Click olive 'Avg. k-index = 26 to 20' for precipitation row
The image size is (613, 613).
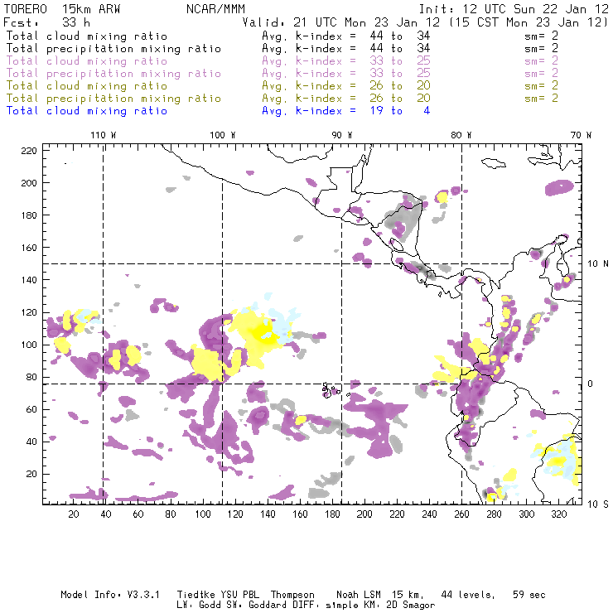pos(346,99)
